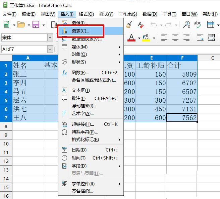Expand the 形状(S) submenu
Image resolution: width=220 pixels, height=199 pixels.
coord(91,62)
